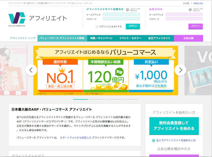Screen dimensions: 212x157
Task: Click faded 福袋 slide on left
Action: pos(13,70)
